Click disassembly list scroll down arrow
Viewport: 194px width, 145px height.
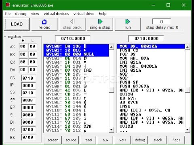[x=187, y=130]
